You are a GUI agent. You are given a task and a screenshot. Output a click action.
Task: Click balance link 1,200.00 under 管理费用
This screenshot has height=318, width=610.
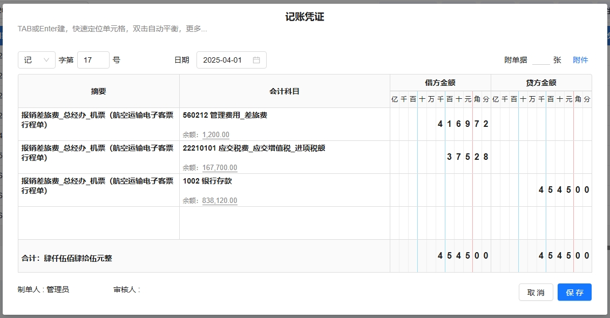point(215,135)
